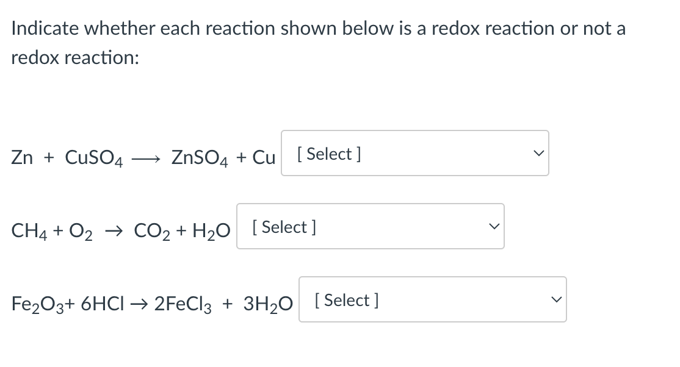Open the Select dropdown for the CH4 reaction

click(x=370, y=226)
